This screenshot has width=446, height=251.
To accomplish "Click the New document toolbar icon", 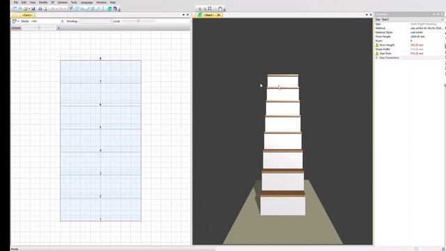I will tap(15, 9).
